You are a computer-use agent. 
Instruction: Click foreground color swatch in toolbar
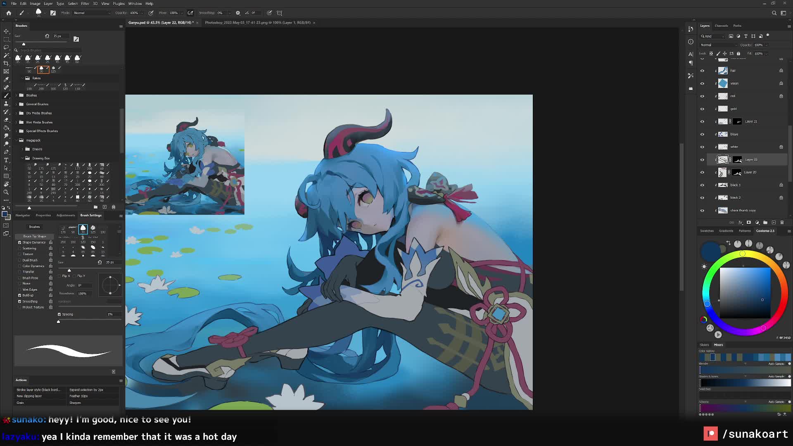tap(4, 214)
